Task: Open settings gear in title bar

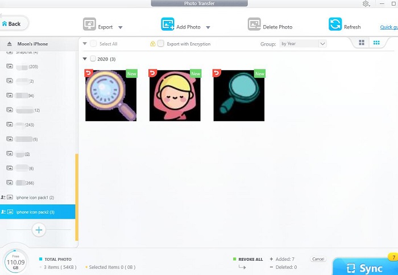Action: (x=366, y=3)
